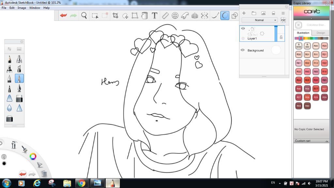Click the taskbar volume speaker icon
Image resolution: width=334 pixels, height=188 pixels.
[309, 183]
